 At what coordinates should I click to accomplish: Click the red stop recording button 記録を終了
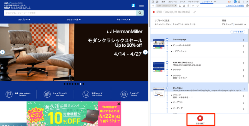click(200, 118)
